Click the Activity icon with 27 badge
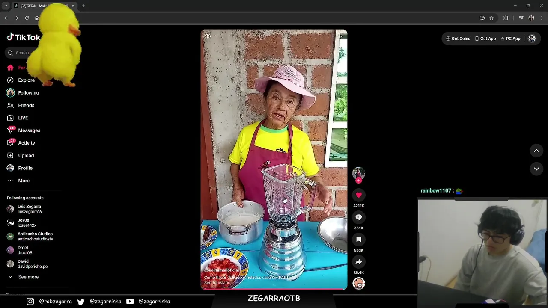The width and height of the screenshot is (548, 308). pos(10,142)
